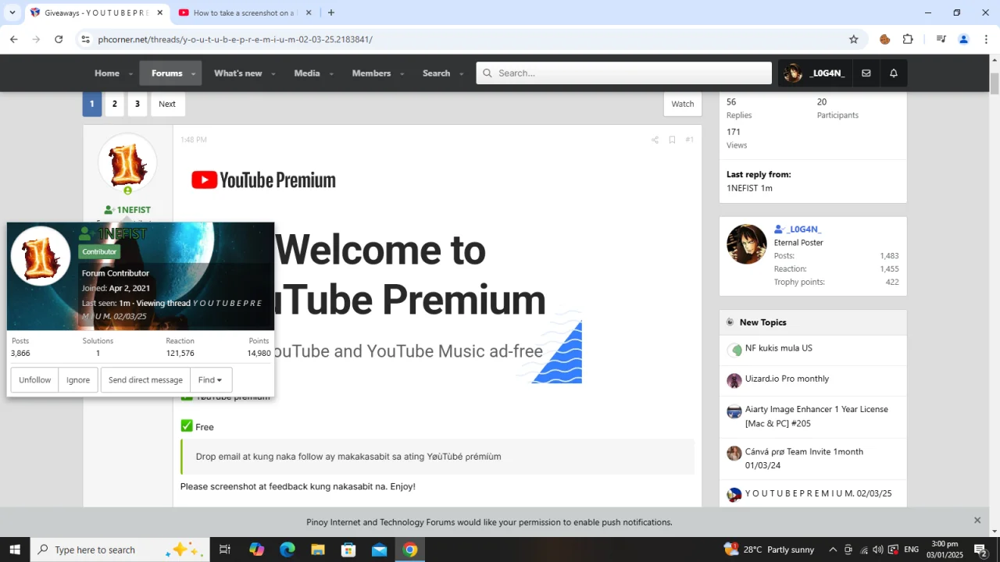This screenshot has height=562, width=1000.
Task: Open Uizard.io Pro monthly topic
Action: click(787, 379)
